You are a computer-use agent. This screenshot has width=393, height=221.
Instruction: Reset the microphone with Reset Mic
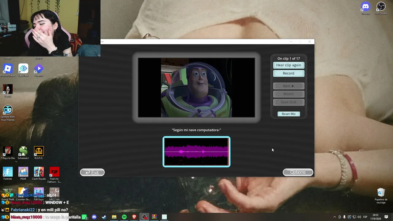coord(289,114)
